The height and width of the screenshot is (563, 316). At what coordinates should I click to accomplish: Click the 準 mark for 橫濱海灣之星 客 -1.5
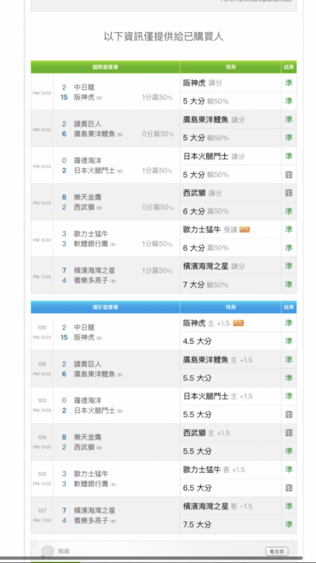point(289,506)
